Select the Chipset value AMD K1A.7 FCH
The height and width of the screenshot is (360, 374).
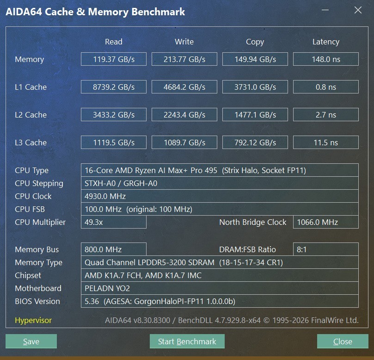(x=220, y=275)
